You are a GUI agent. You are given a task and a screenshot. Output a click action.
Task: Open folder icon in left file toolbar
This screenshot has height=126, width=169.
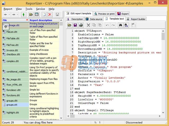pyautogui.click(x=31, y=15)
